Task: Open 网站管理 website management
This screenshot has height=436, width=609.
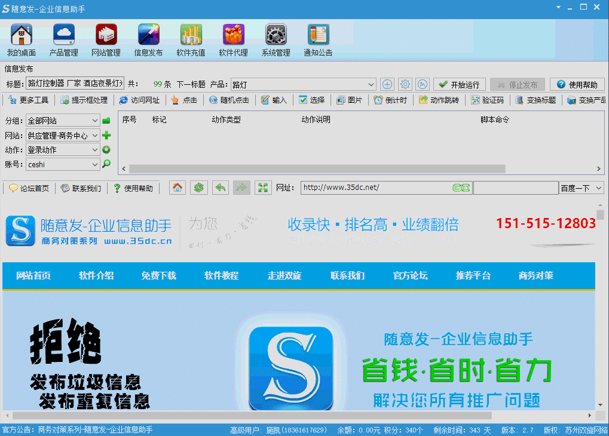Action: 106,39
